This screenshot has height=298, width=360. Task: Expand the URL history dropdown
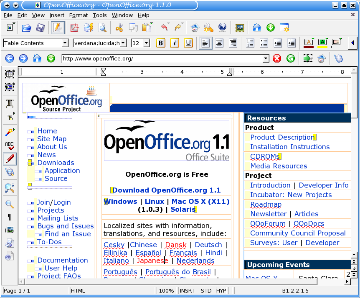click(266, 59)
